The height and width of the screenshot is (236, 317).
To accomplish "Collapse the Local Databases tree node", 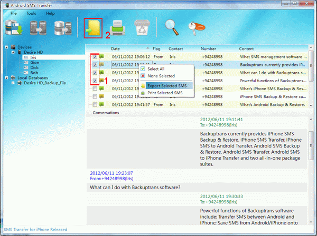I will coord(6,78).
